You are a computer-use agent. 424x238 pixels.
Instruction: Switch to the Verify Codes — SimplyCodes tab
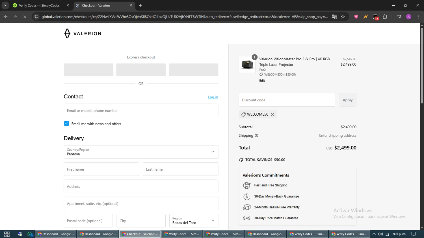(x=39, y=5)
